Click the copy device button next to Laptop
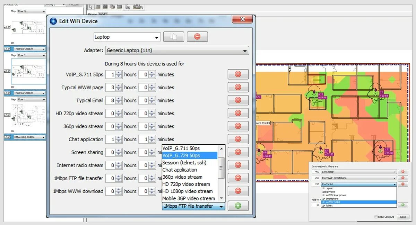The image size is (416, 225). click(174, 37)
